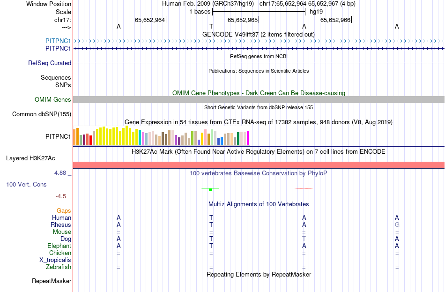Click the 65,652,965 ruler position
Viewport: 445px width, 292px height.
point(243,20)
